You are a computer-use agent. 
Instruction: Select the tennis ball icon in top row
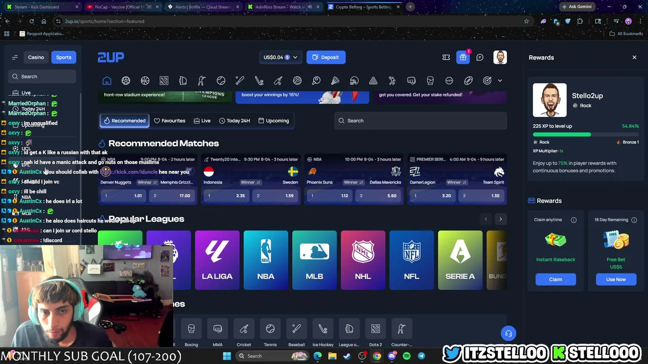coord(221,81)
